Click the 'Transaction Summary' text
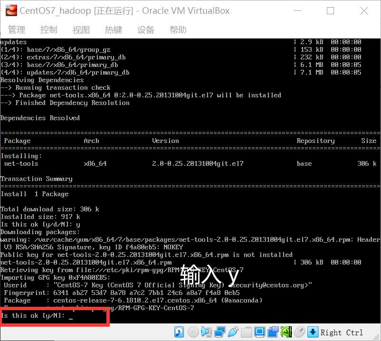The width and height of the screenshot is (381, 341). 37,179
